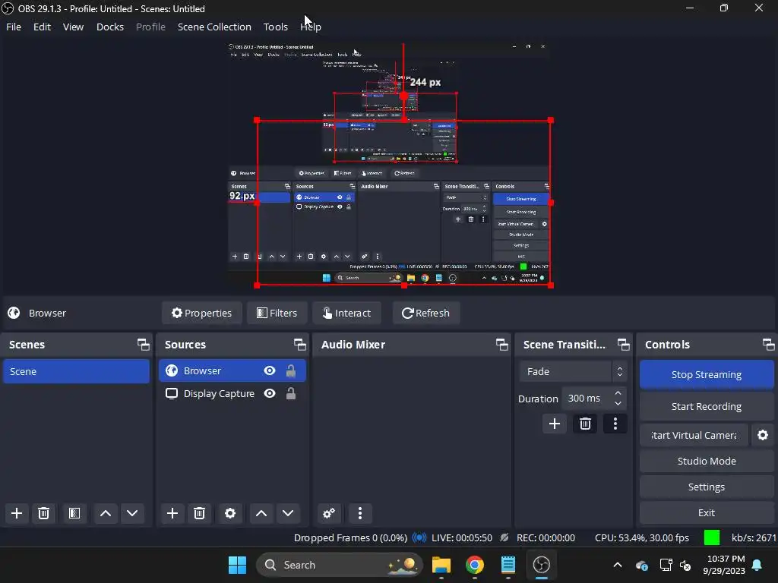Screen dimensions: 778x583
Task: Click the taskbar Search box
Action: coord(340,565)
